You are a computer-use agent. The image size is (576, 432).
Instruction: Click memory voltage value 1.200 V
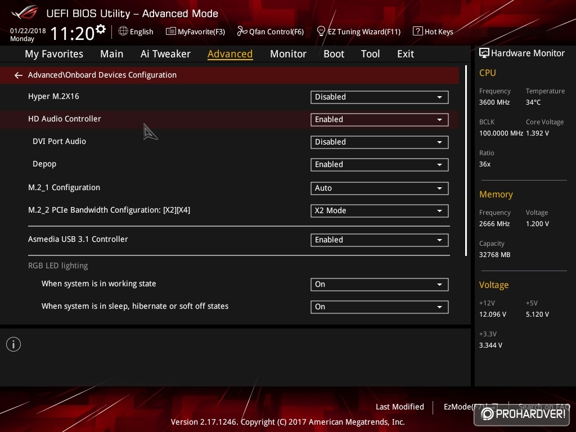pos(537,224)
